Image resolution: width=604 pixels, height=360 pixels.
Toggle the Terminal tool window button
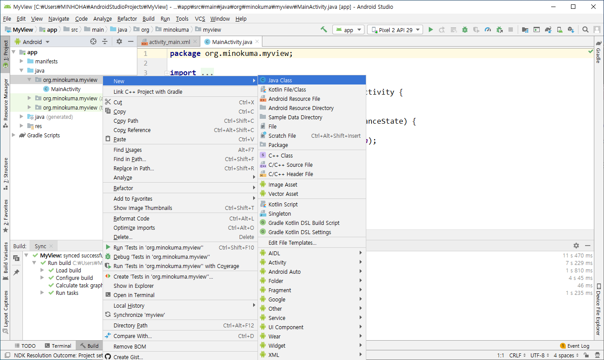coord(57,346)
